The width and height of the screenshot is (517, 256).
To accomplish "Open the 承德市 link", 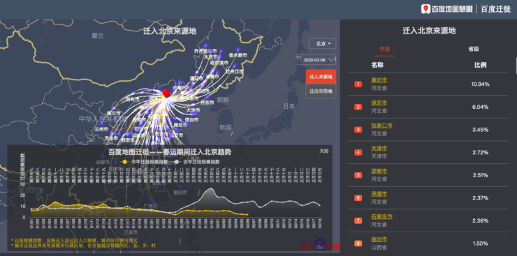I will point(379,194).
